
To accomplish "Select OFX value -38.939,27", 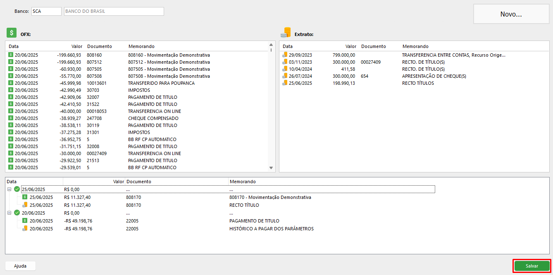I will coord(70,118).
